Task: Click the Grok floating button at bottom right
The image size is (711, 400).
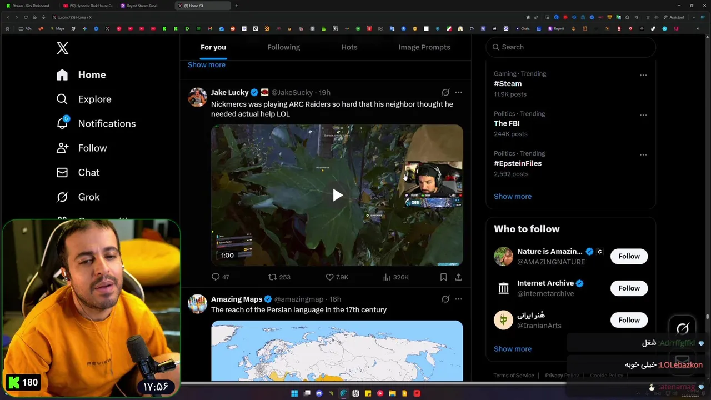Action: click(683, 328)
